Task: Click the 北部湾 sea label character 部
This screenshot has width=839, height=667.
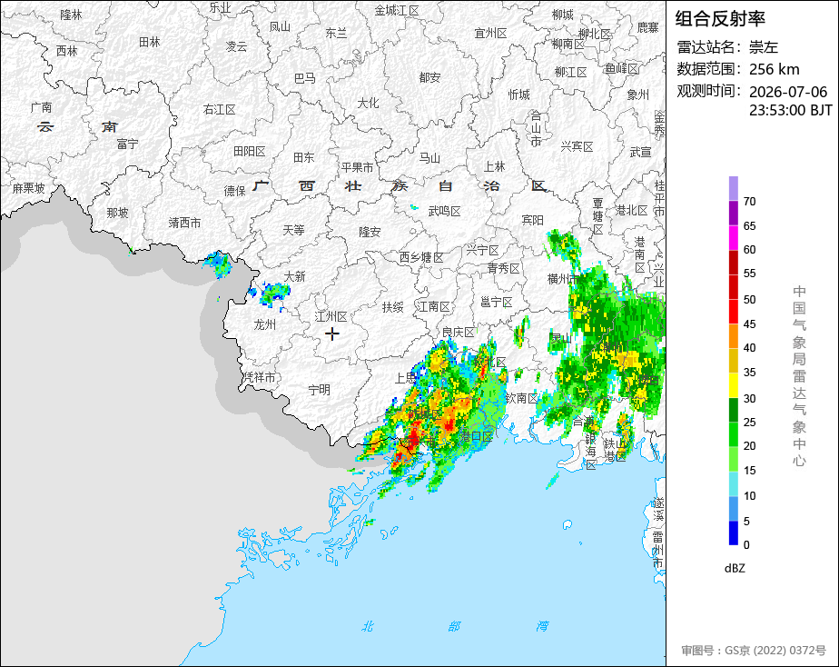Action: point(454,626)
